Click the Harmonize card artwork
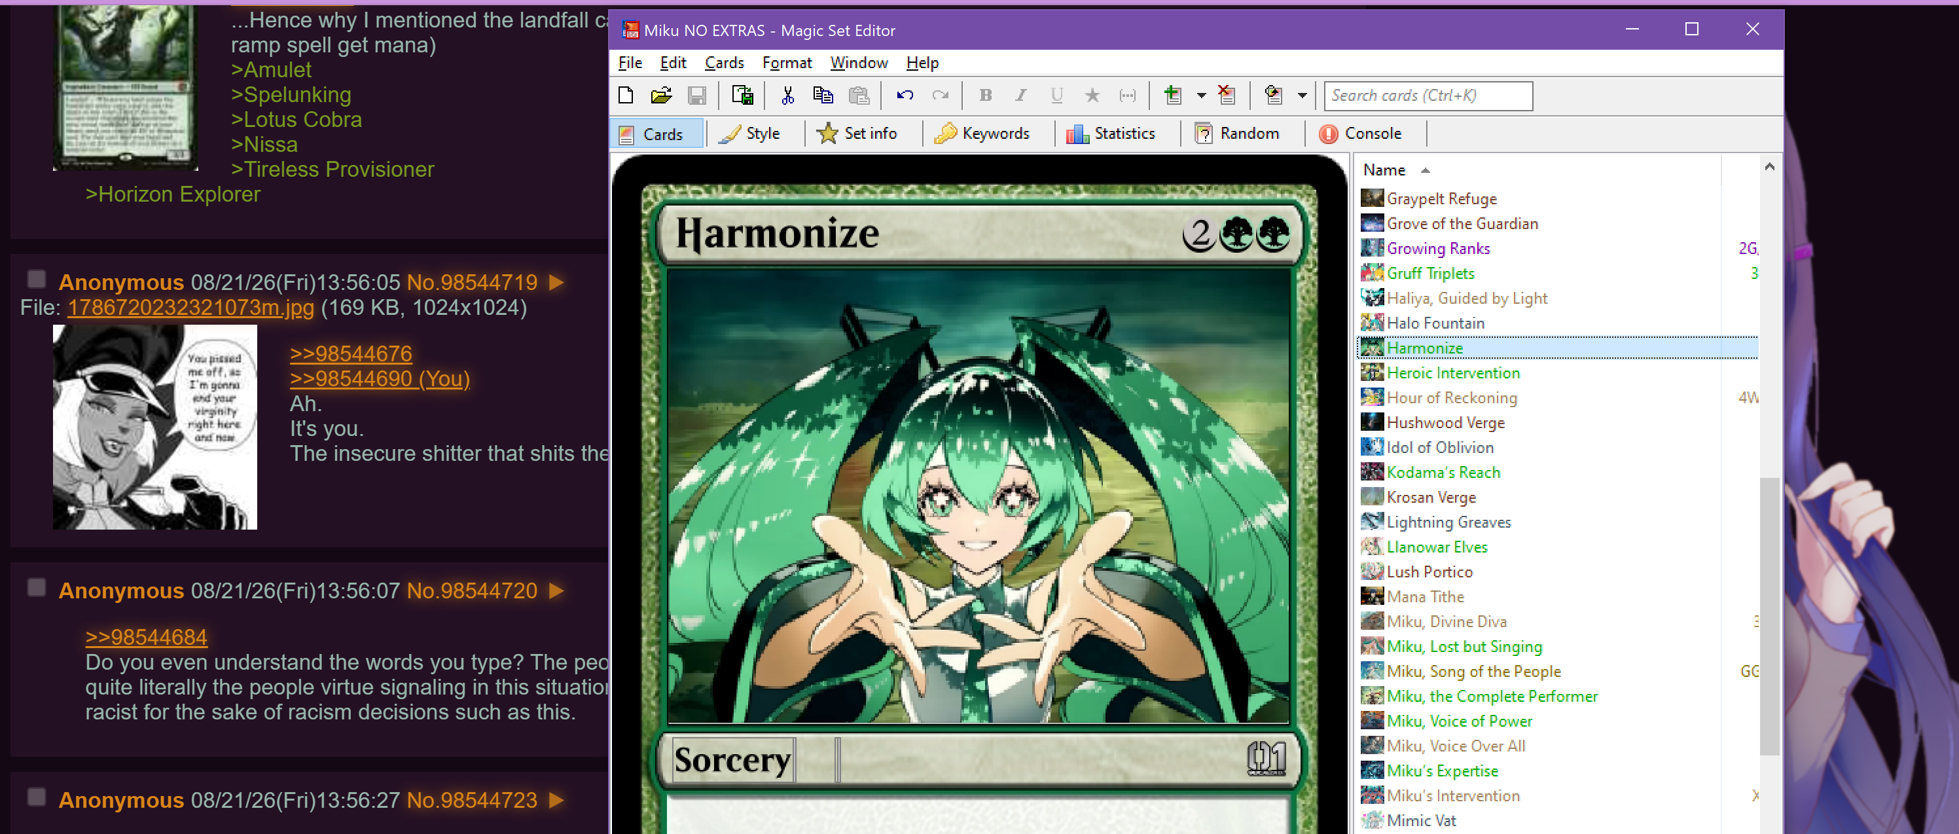The image size is (1959, 834). tap(978, 496)
